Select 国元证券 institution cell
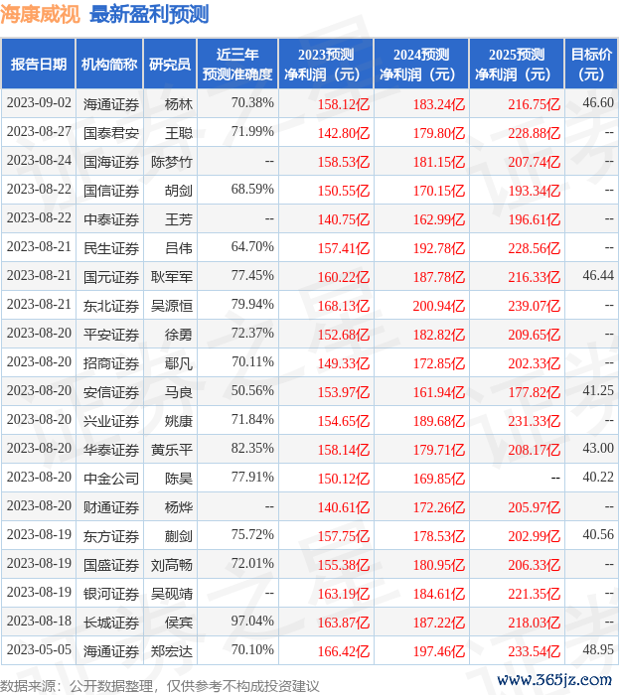 coord(111,277)
